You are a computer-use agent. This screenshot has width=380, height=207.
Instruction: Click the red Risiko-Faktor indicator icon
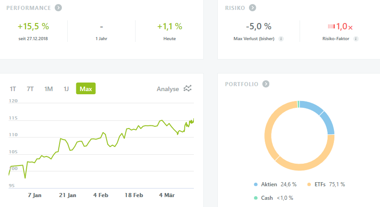tap(331, 27)
